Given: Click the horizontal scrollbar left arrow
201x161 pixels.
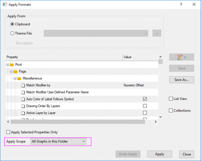Looking at the screenshot, I should (x=8, y=122).
